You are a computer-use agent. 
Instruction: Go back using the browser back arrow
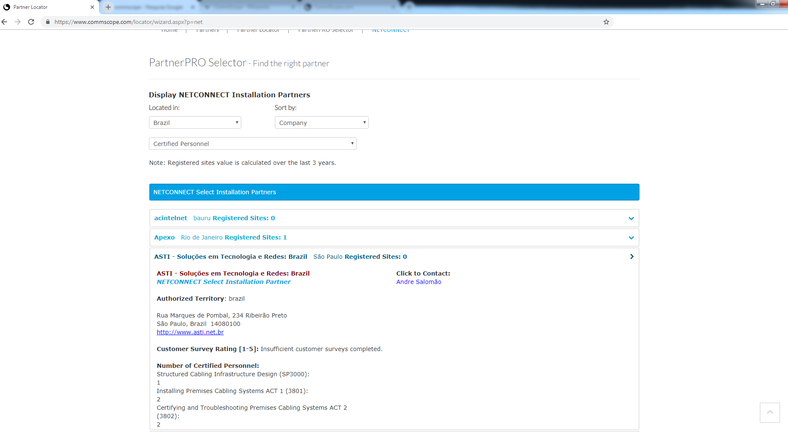[x=5, y=22]
